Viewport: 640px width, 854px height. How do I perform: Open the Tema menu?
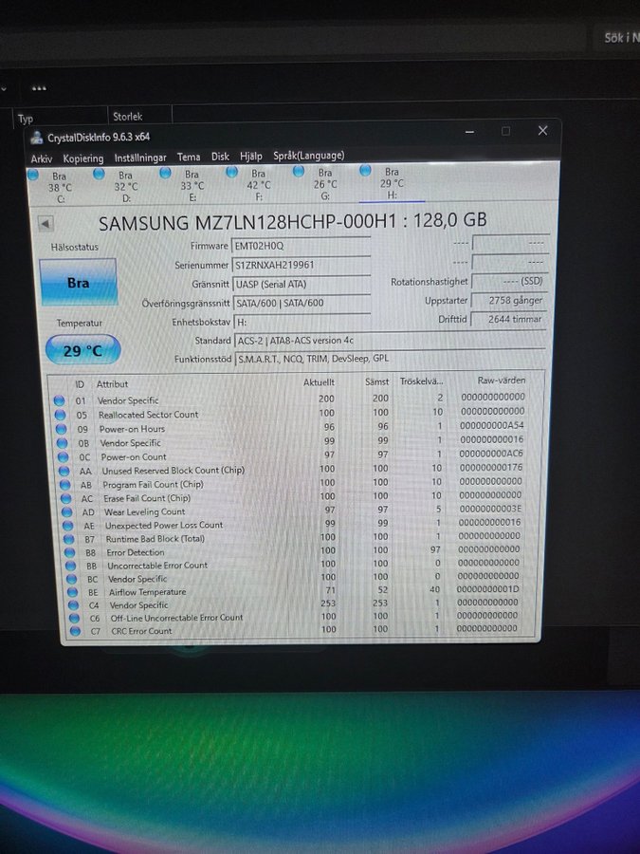click(189, 158)
